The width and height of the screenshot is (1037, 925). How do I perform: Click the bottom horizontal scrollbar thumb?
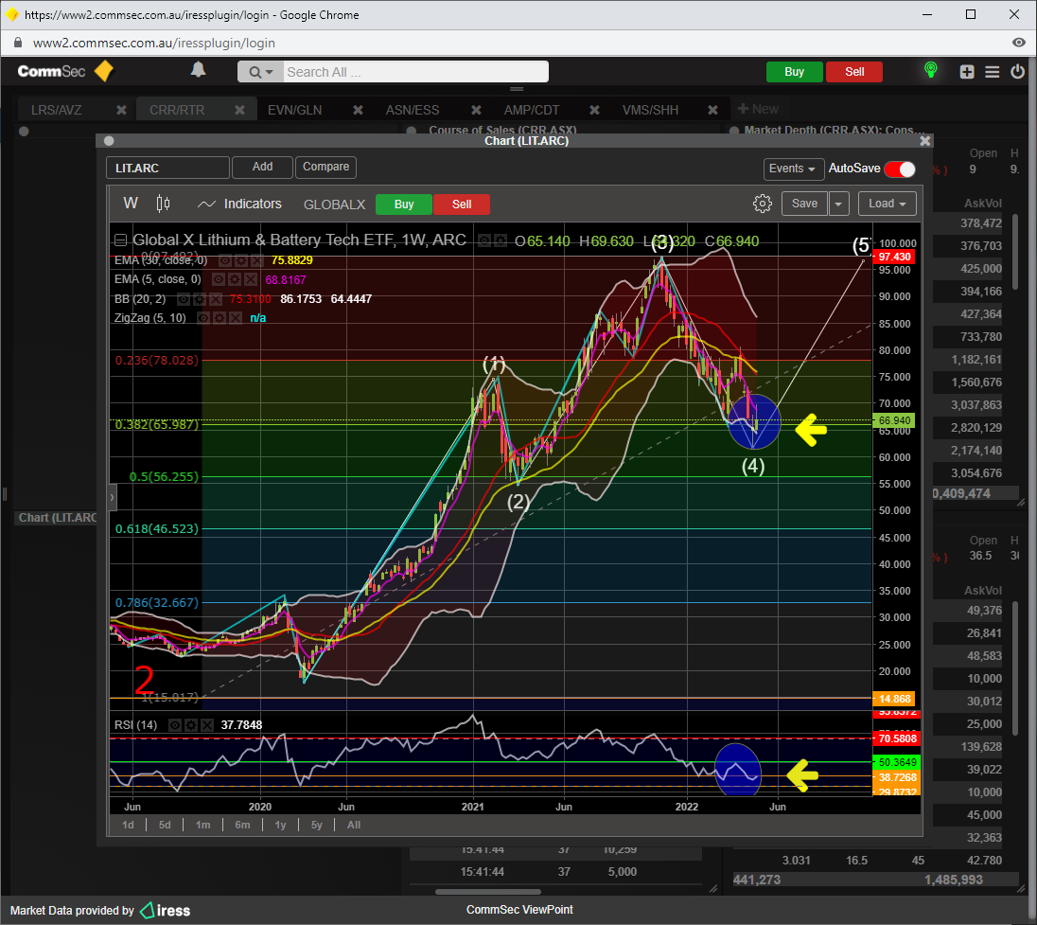click(487, 892)
